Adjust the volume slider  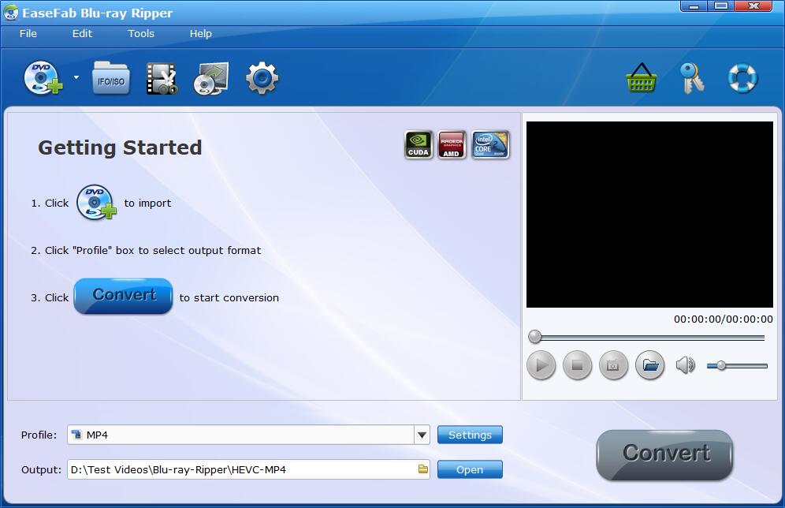[x=737, y=366]
